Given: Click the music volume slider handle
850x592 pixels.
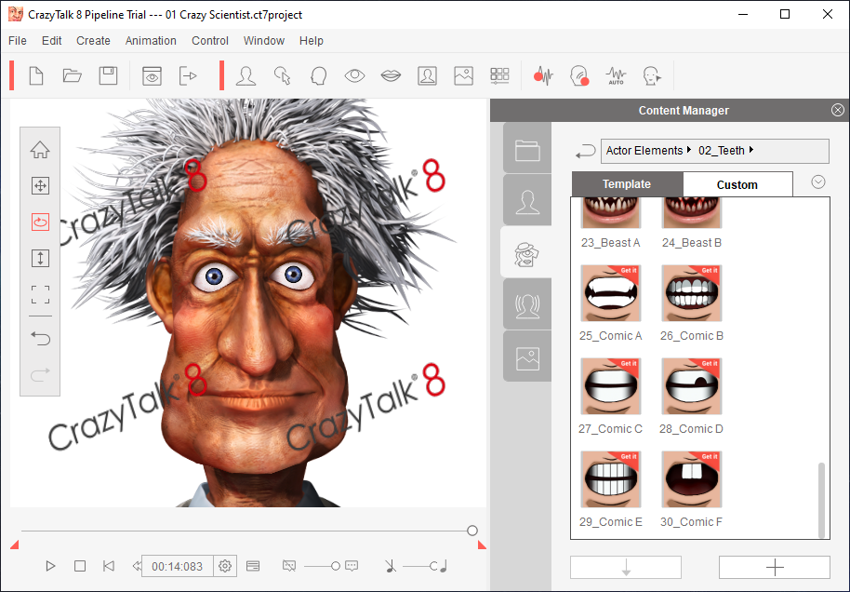Looking at the screenshot, I should click(433, 566).
